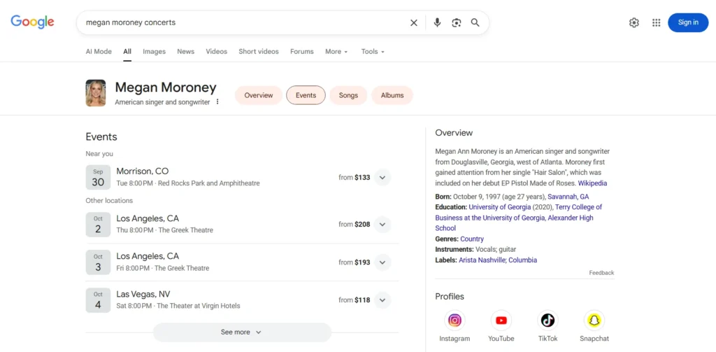Open Megan Moroney's YouTube profile

501,321
